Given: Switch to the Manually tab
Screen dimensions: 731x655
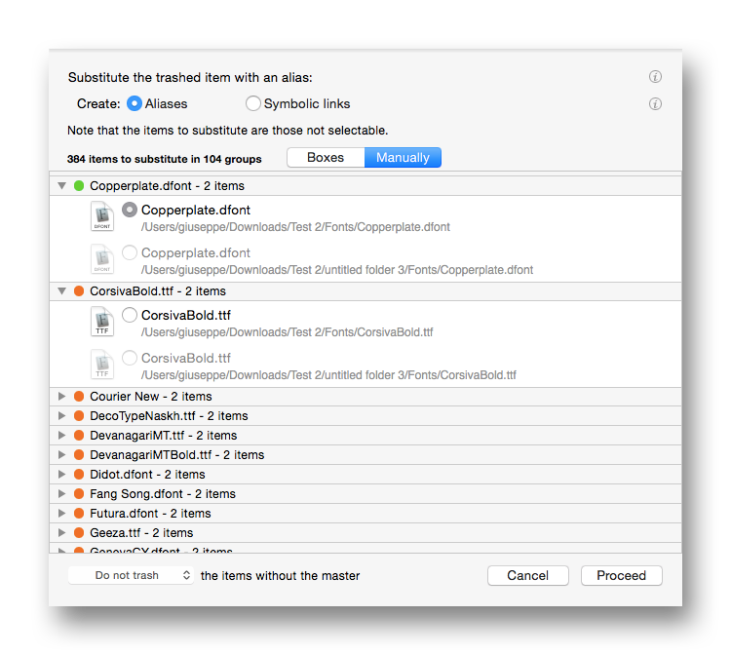Looking at the screenshot, I should [x=403, y=158].
